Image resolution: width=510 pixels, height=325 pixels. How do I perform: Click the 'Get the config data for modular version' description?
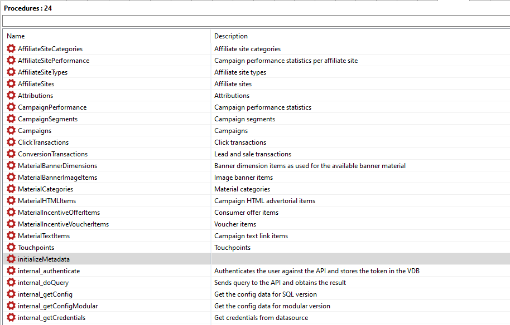[272, 306]
